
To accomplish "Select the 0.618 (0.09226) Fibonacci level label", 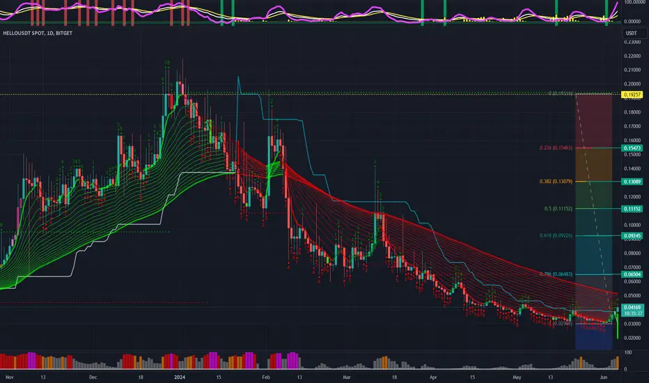I will (x=556, y=235).
